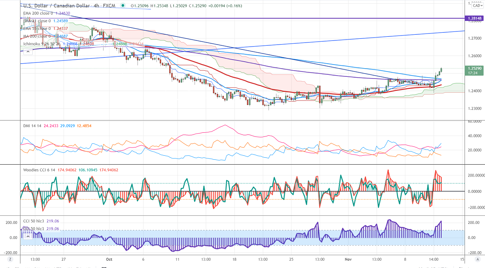485x268 pixels.
Task: Click the 1.27000 price scale label
Action: [x=474, y=38]
